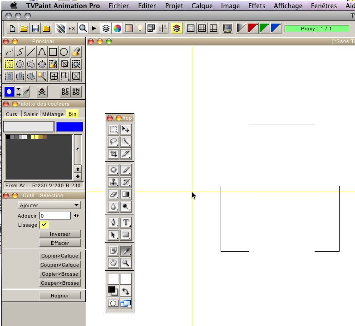Click the Adoucir left-right arrows slider
355x326 pixels.
point(76,216)
